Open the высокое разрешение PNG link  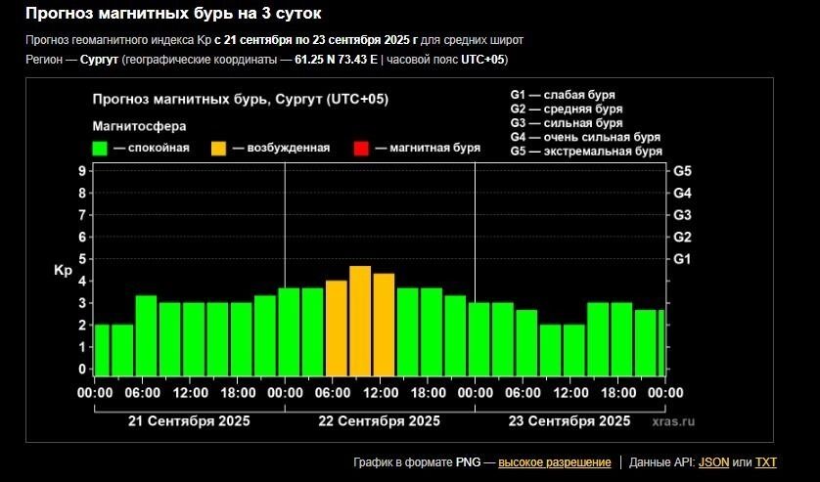pyautogui.click(x=554, y=462)
